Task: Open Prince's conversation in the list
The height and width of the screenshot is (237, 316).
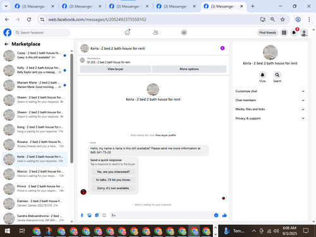Action: [x=35, y=189]
